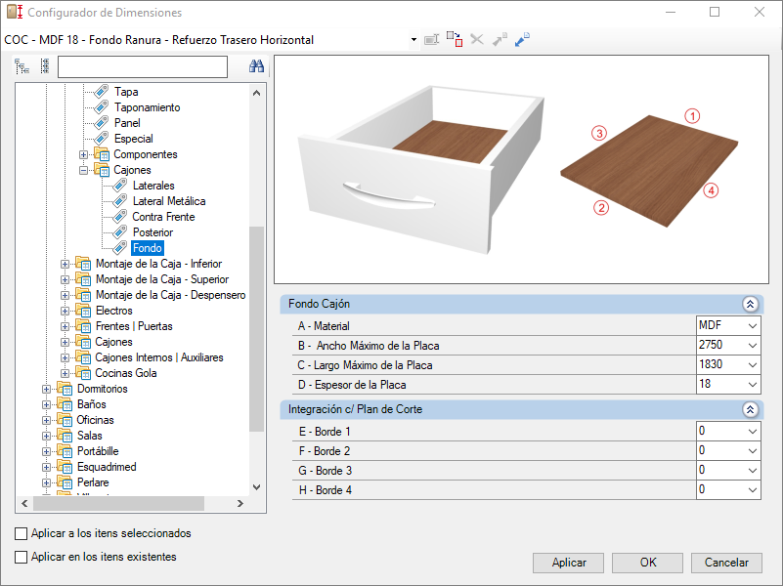Click the collapse tree view icon
The width and height of the screenshot is (783, 586).
(x=45, y=66)
